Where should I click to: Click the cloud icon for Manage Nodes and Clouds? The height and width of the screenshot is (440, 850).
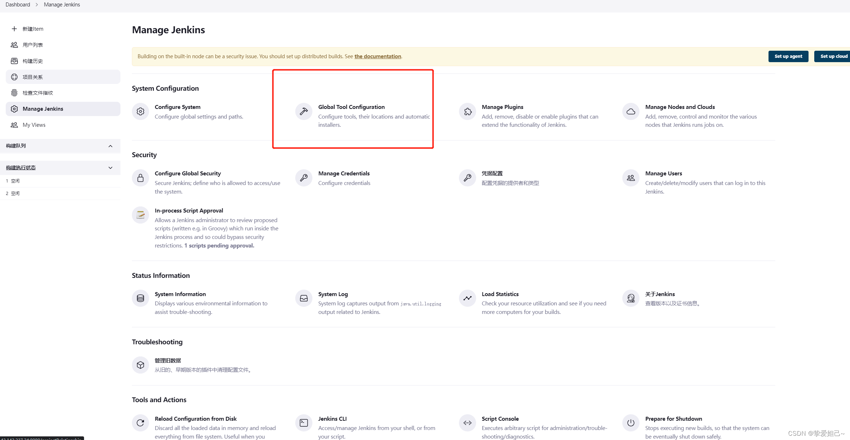tap(631, 111)
